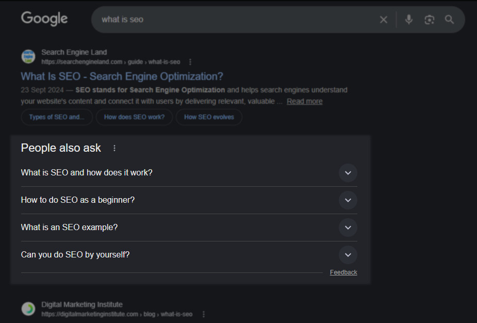Click the Digital Marketing Institute favicon
Viewport: 477px width, 323px height.
pos(28,308)
